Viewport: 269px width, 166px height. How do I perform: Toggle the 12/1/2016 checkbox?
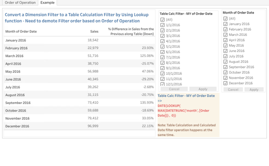coord(162,84)
